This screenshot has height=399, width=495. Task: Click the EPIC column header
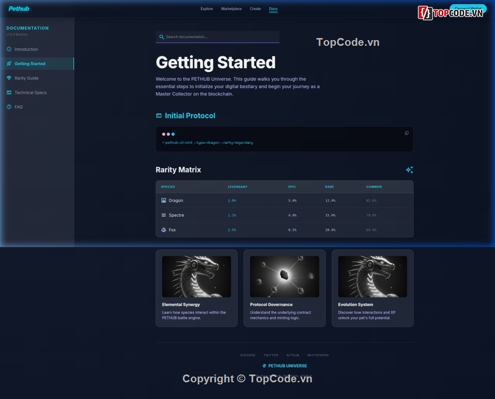click(292, 187)
